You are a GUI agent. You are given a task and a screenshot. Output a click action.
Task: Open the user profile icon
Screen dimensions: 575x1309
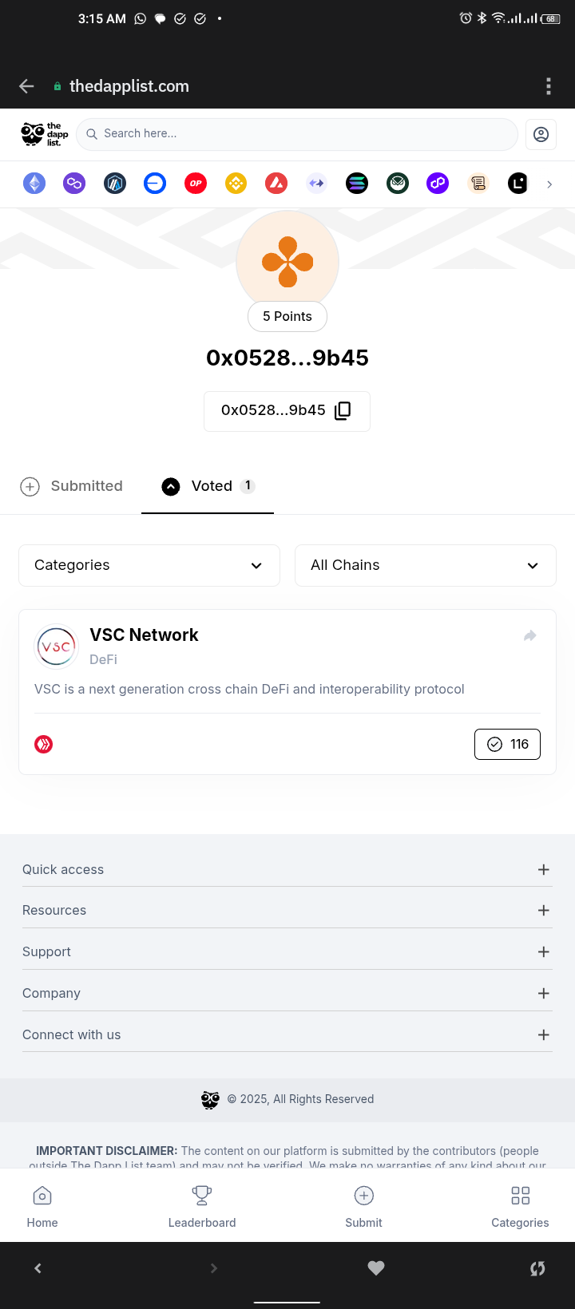point(541,134)
